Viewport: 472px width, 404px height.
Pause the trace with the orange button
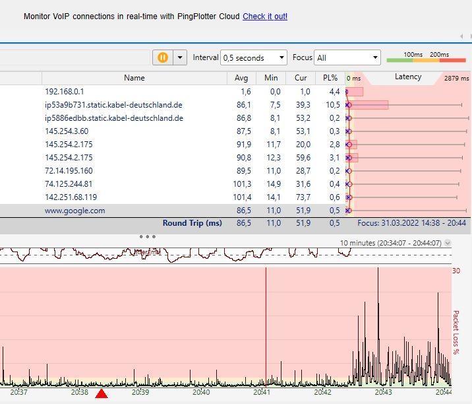(x=162, y=57)
